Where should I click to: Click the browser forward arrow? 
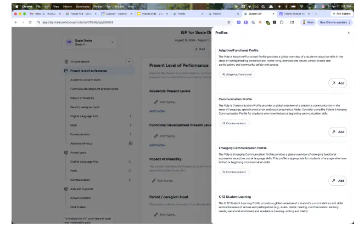[23, 22]
